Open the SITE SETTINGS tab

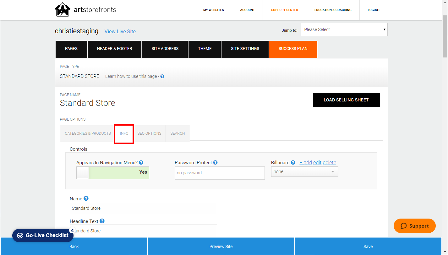pos(245,49)
